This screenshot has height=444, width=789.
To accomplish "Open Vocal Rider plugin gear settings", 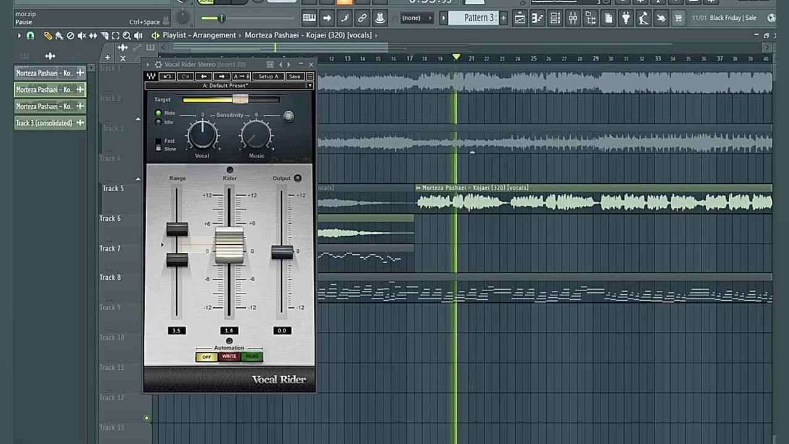I will (158, 64).
